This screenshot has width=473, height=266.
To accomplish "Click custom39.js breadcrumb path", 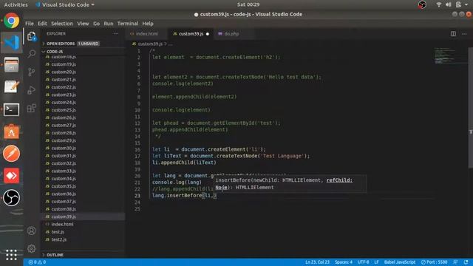I will (149, 44).
